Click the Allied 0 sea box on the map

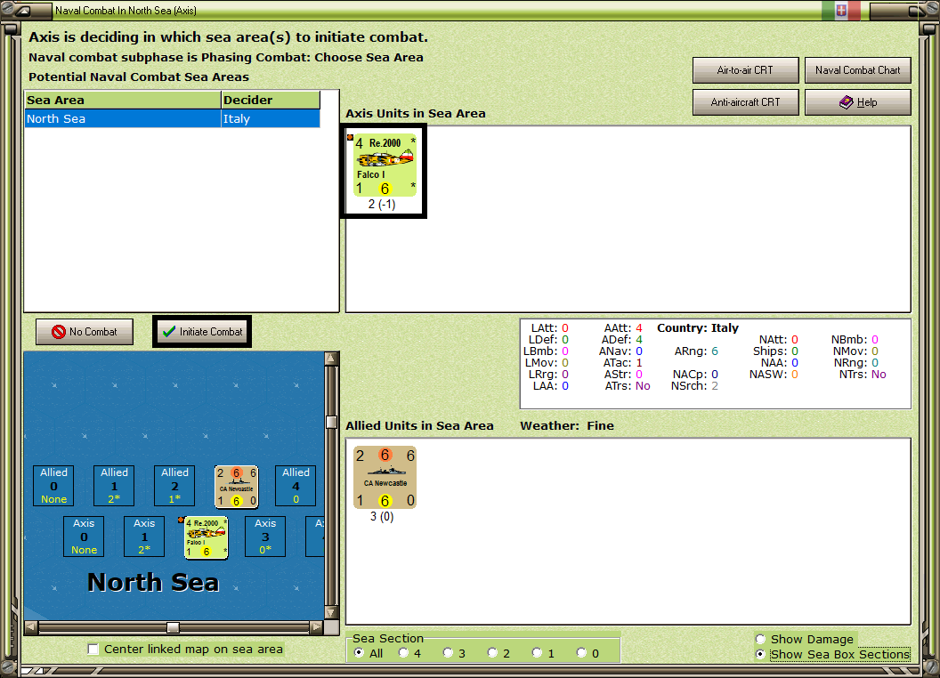coord(54,486)
